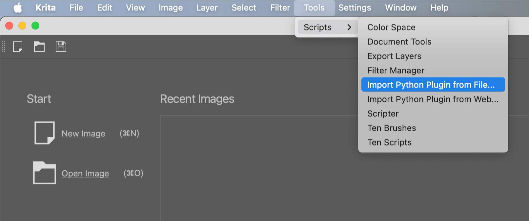
Task: Choose Import Python Plugin from File
Action: (431, 84)
